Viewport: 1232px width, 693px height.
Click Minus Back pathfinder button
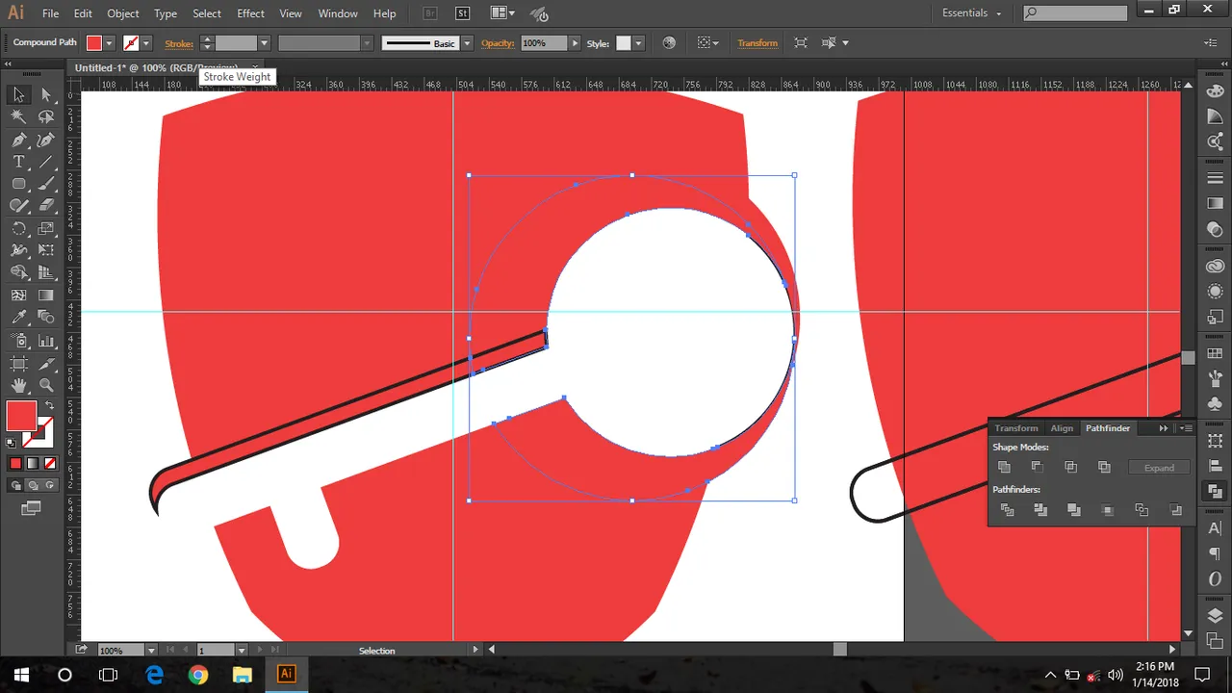coord(1175,510)
